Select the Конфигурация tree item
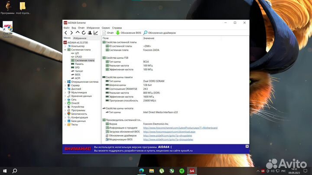 pos(78,118)
